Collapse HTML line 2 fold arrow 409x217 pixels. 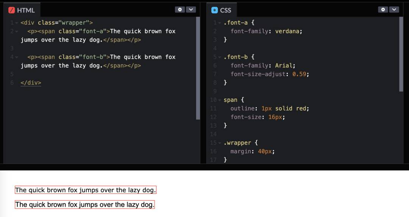[17, 31]
